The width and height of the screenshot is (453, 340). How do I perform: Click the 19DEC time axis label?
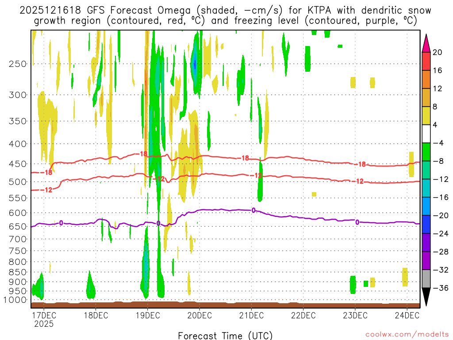click(x=148, y=315)
